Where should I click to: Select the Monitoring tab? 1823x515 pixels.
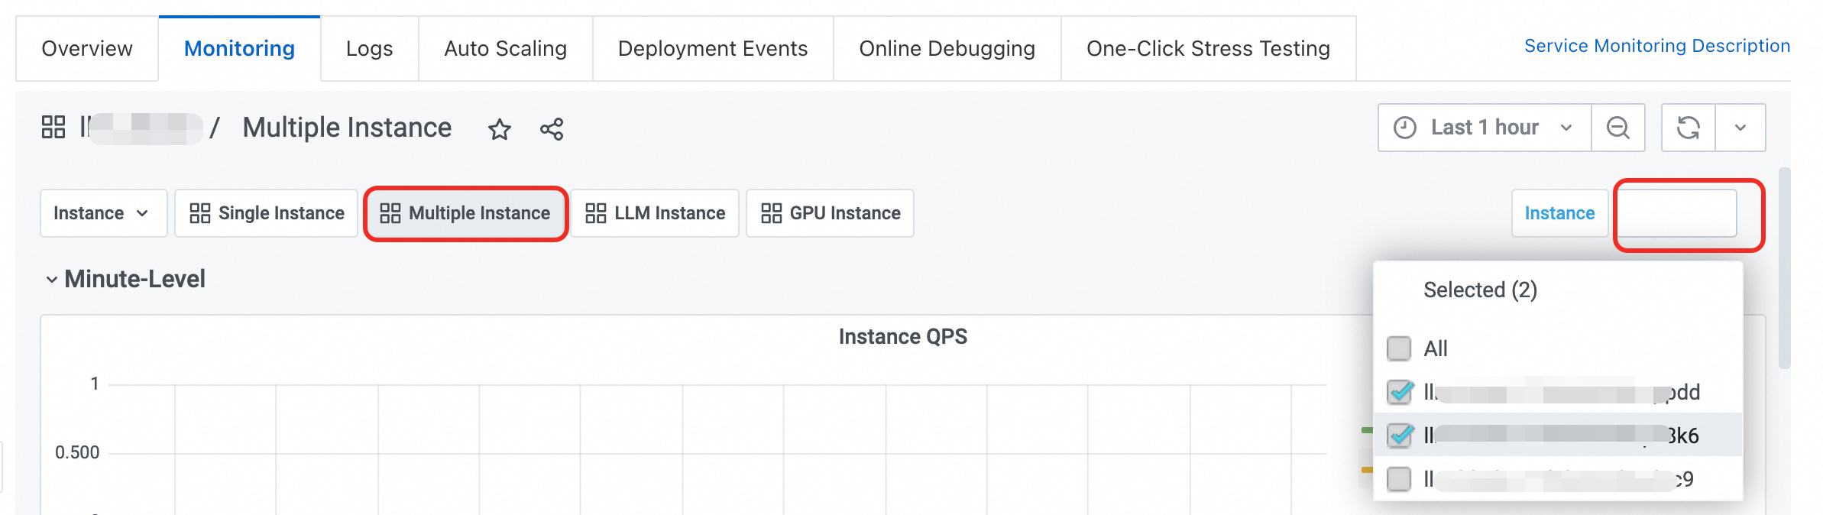tap(239, 48)
